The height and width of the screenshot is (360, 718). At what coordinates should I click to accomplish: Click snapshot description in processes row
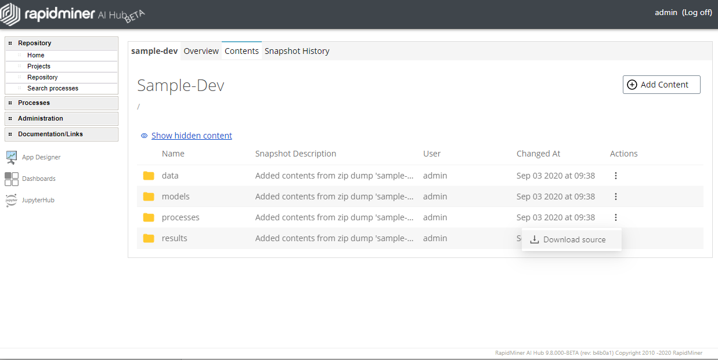click(x=334, y=217)
